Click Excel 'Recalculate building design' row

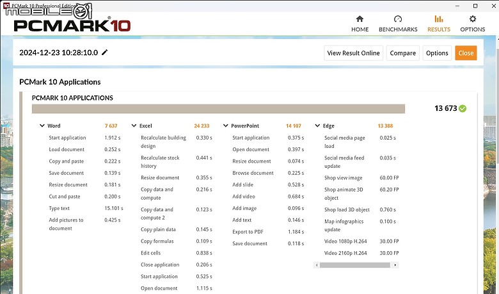coord(177,142)
